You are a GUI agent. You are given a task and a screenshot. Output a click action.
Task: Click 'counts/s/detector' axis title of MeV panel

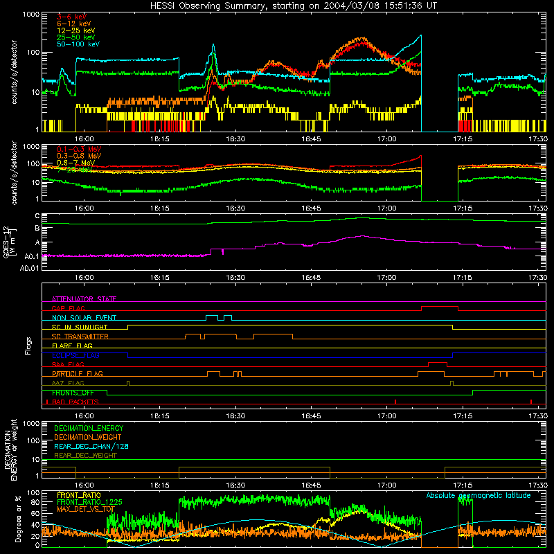[14, 172]
